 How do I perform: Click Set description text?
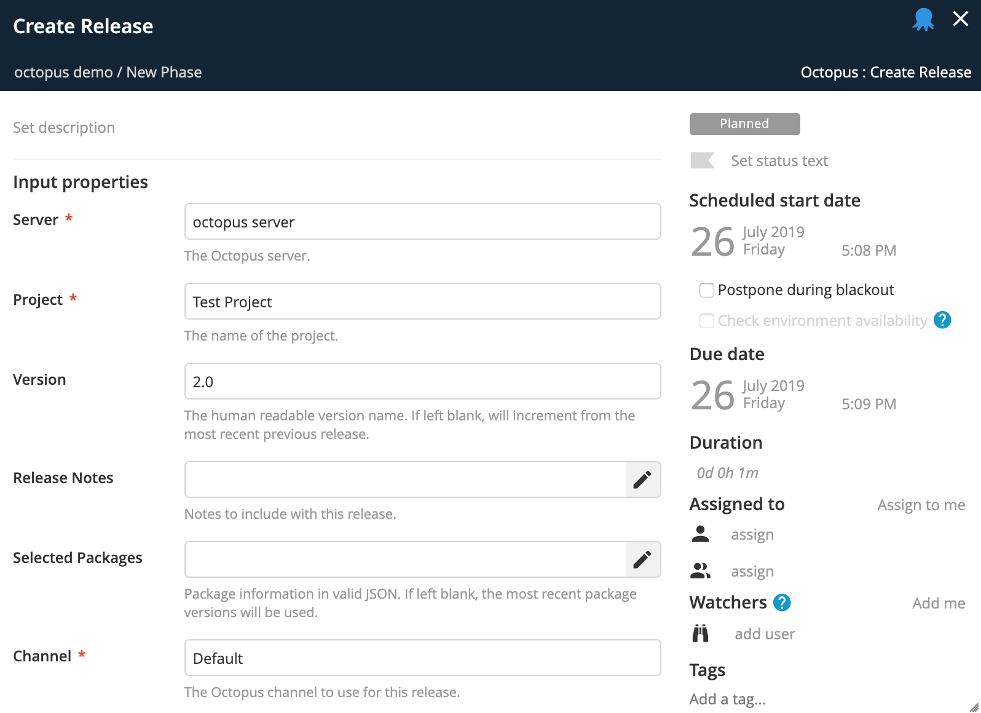tap(64, 127)
